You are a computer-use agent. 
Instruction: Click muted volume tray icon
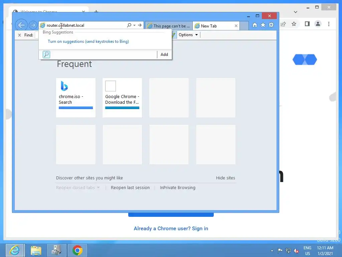point(296,250)
